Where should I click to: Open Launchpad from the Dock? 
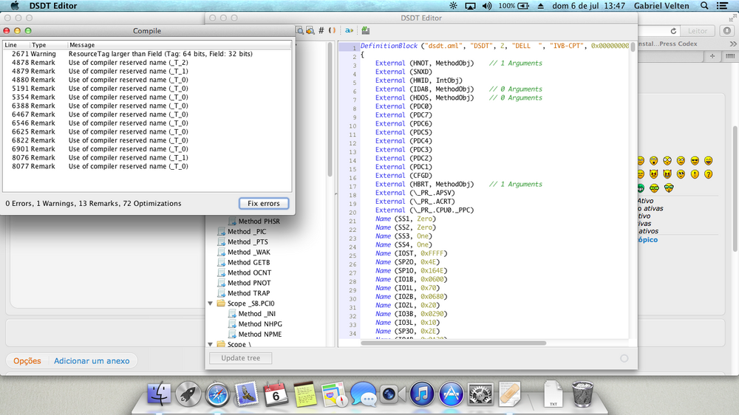coord(188,393)
